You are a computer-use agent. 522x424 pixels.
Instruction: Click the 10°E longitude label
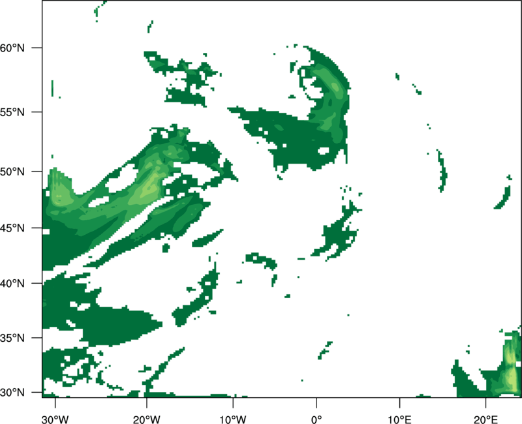399,419
